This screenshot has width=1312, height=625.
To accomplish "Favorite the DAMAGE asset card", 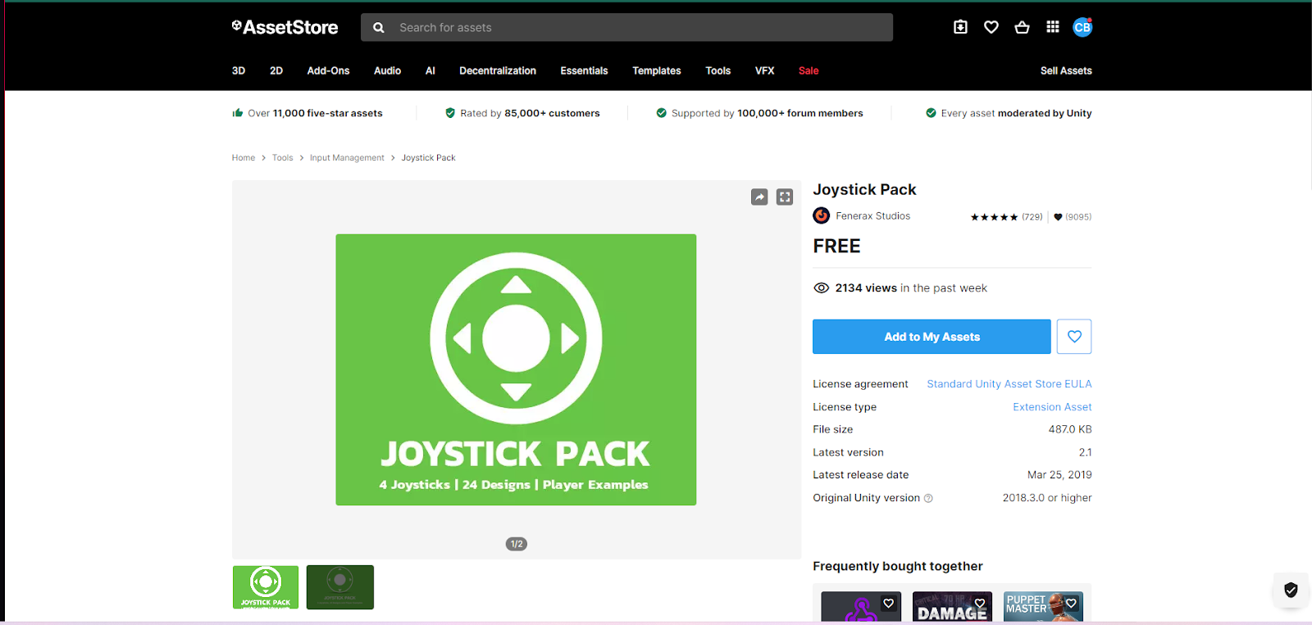I will (x=980, y=604).
